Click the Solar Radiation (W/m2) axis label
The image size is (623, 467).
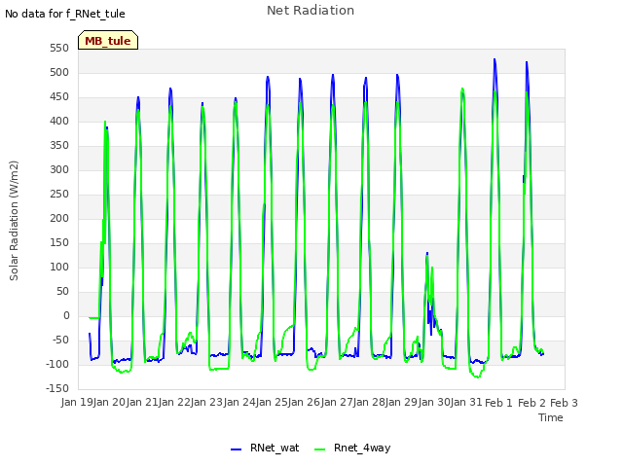[14, 221]
